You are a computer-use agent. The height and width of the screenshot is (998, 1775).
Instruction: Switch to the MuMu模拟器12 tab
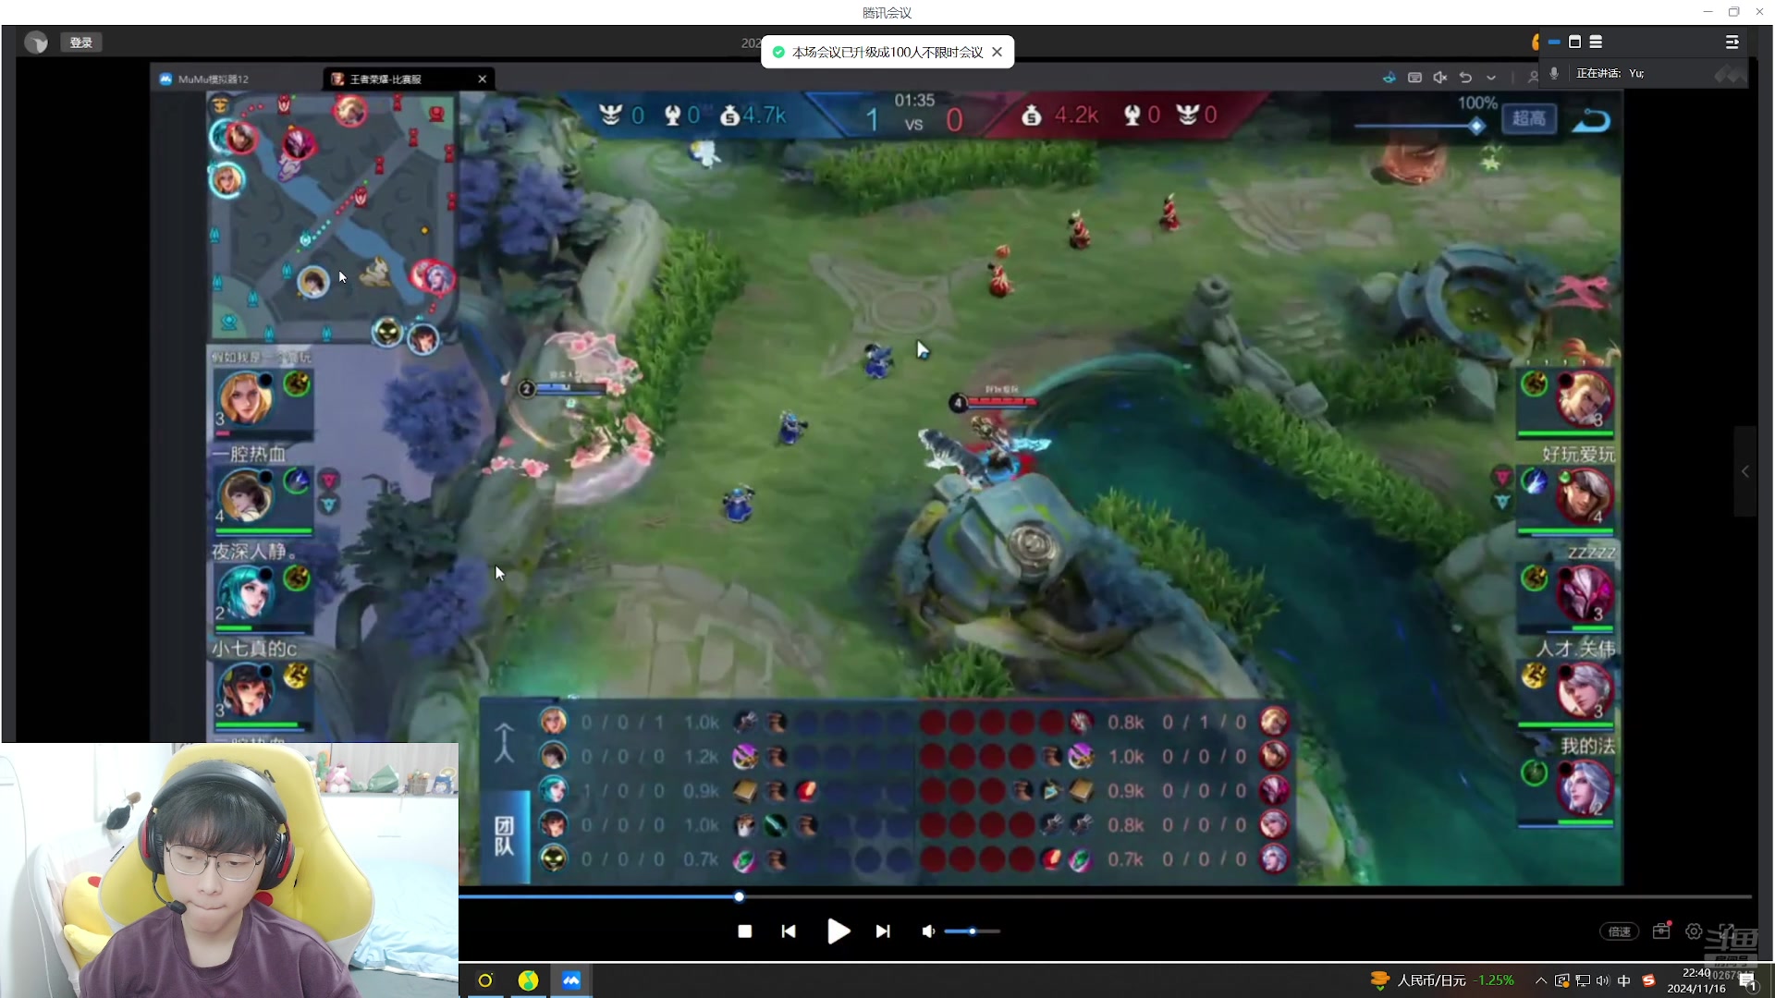[x=214, y=79]
